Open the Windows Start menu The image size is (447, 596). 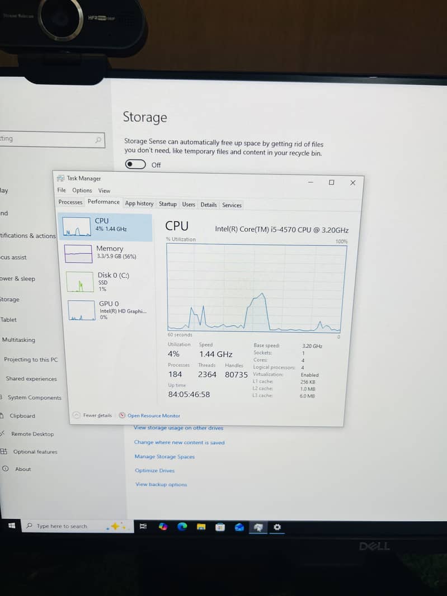12,526
